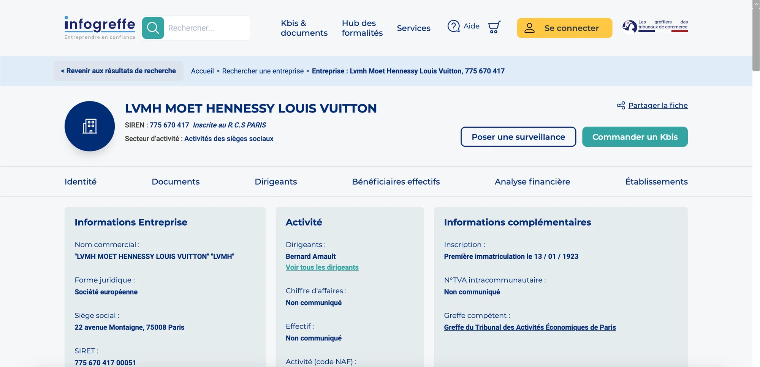
Task: Open the Services menu
Action: (x=413, y=28)
